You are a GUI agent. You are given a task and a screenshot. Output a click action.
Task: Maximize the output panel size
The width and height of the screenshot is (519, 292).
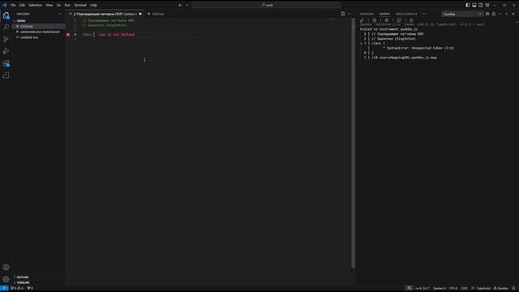(x=507, y=14)
